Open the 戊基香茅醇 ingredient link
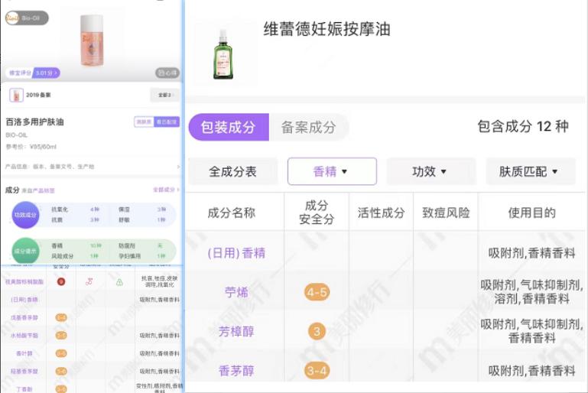 point(24,317)
